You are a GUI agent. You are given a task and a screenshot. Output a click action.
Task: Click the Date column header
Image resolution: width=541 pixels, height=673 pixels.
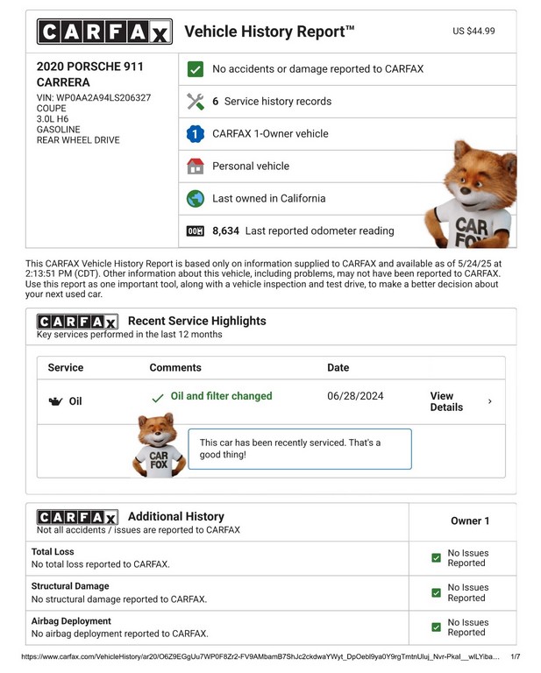pyautogui.click(x=338, y=368)
